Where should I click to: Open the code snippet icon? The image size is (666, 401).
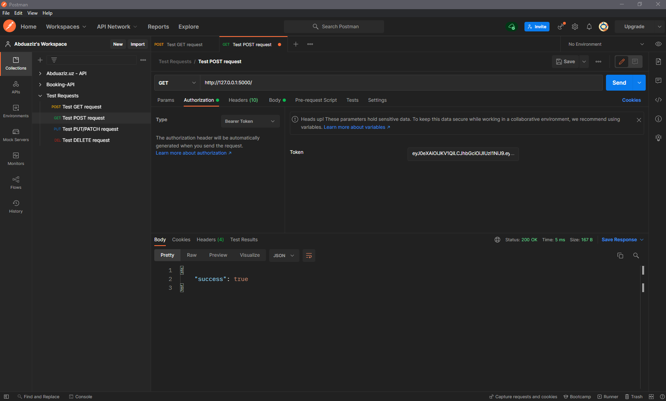[x=658, y=100]
